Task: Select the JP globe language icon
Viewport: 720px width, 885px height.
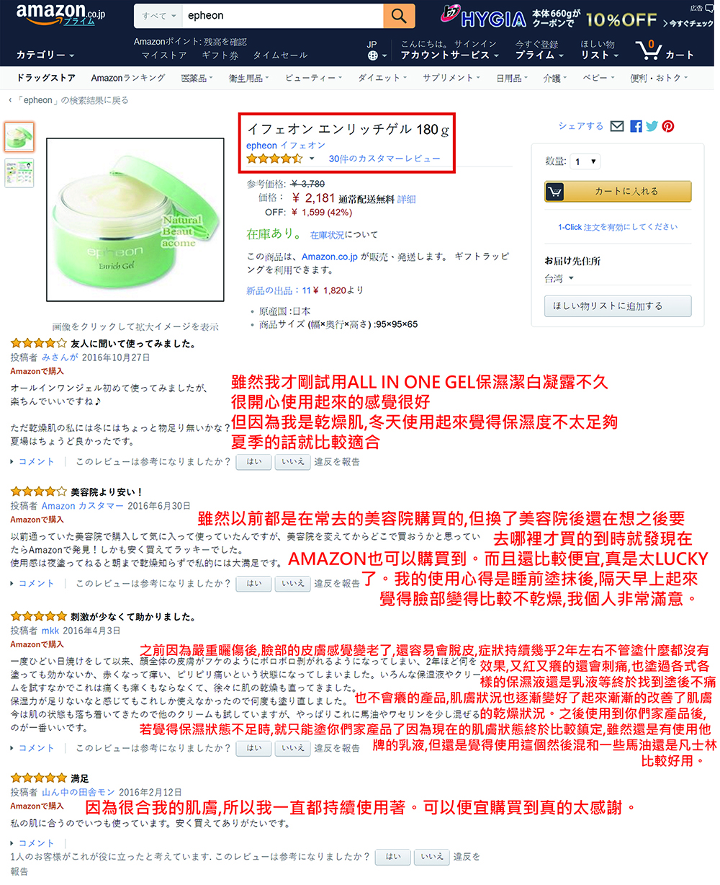Action: (x=373, y=55)
